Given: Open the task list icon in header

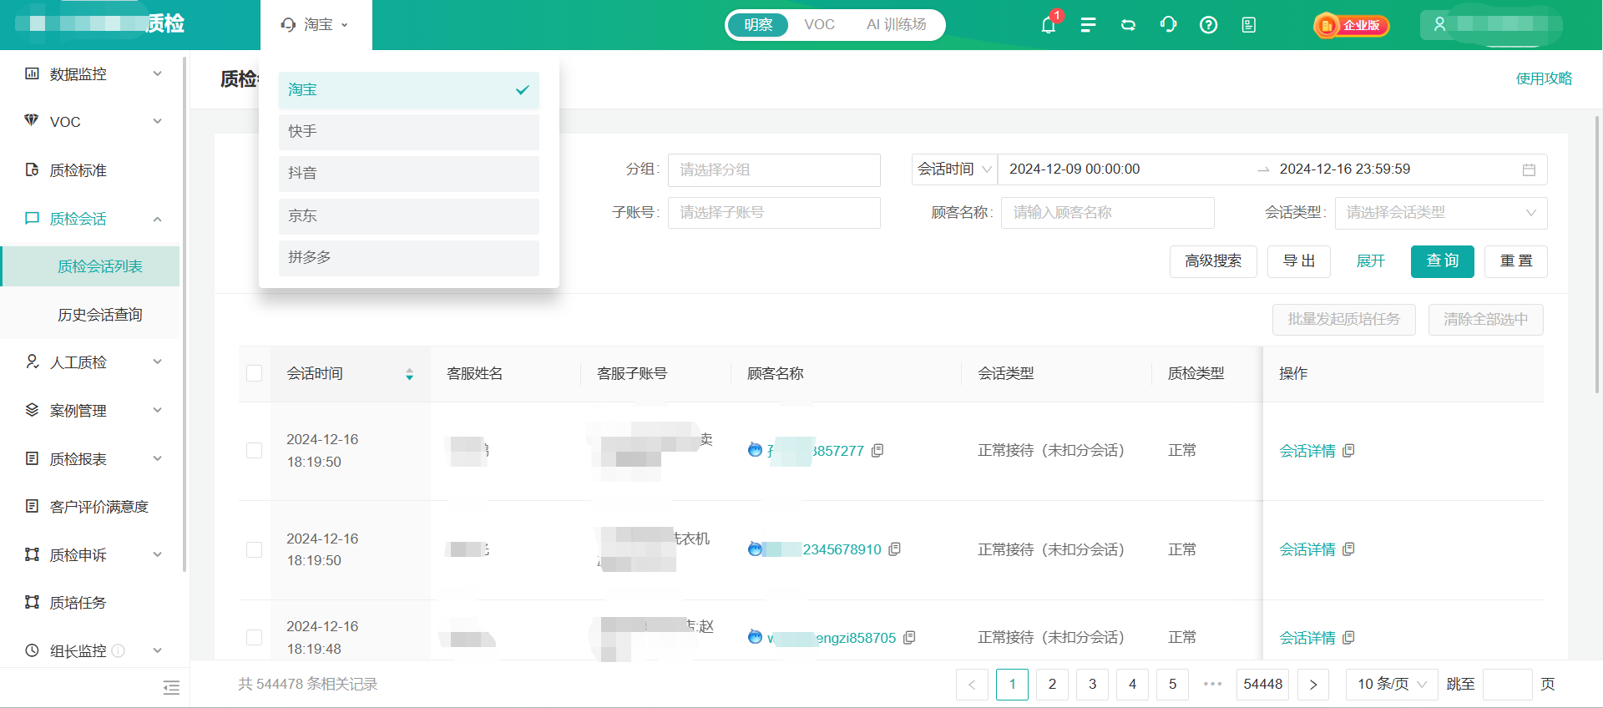Looking at the screenshot, I should pyautogui.click(x=1088, y=25).
